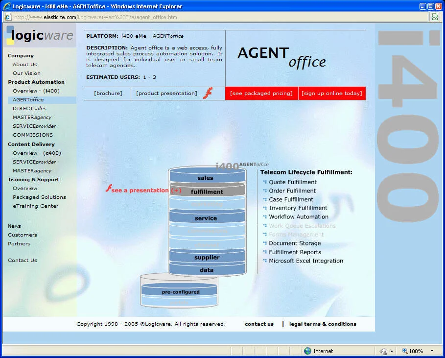Select Content Delivery heading
The height and width of the screenshot is (358, 445).
(x=31, y=144)
